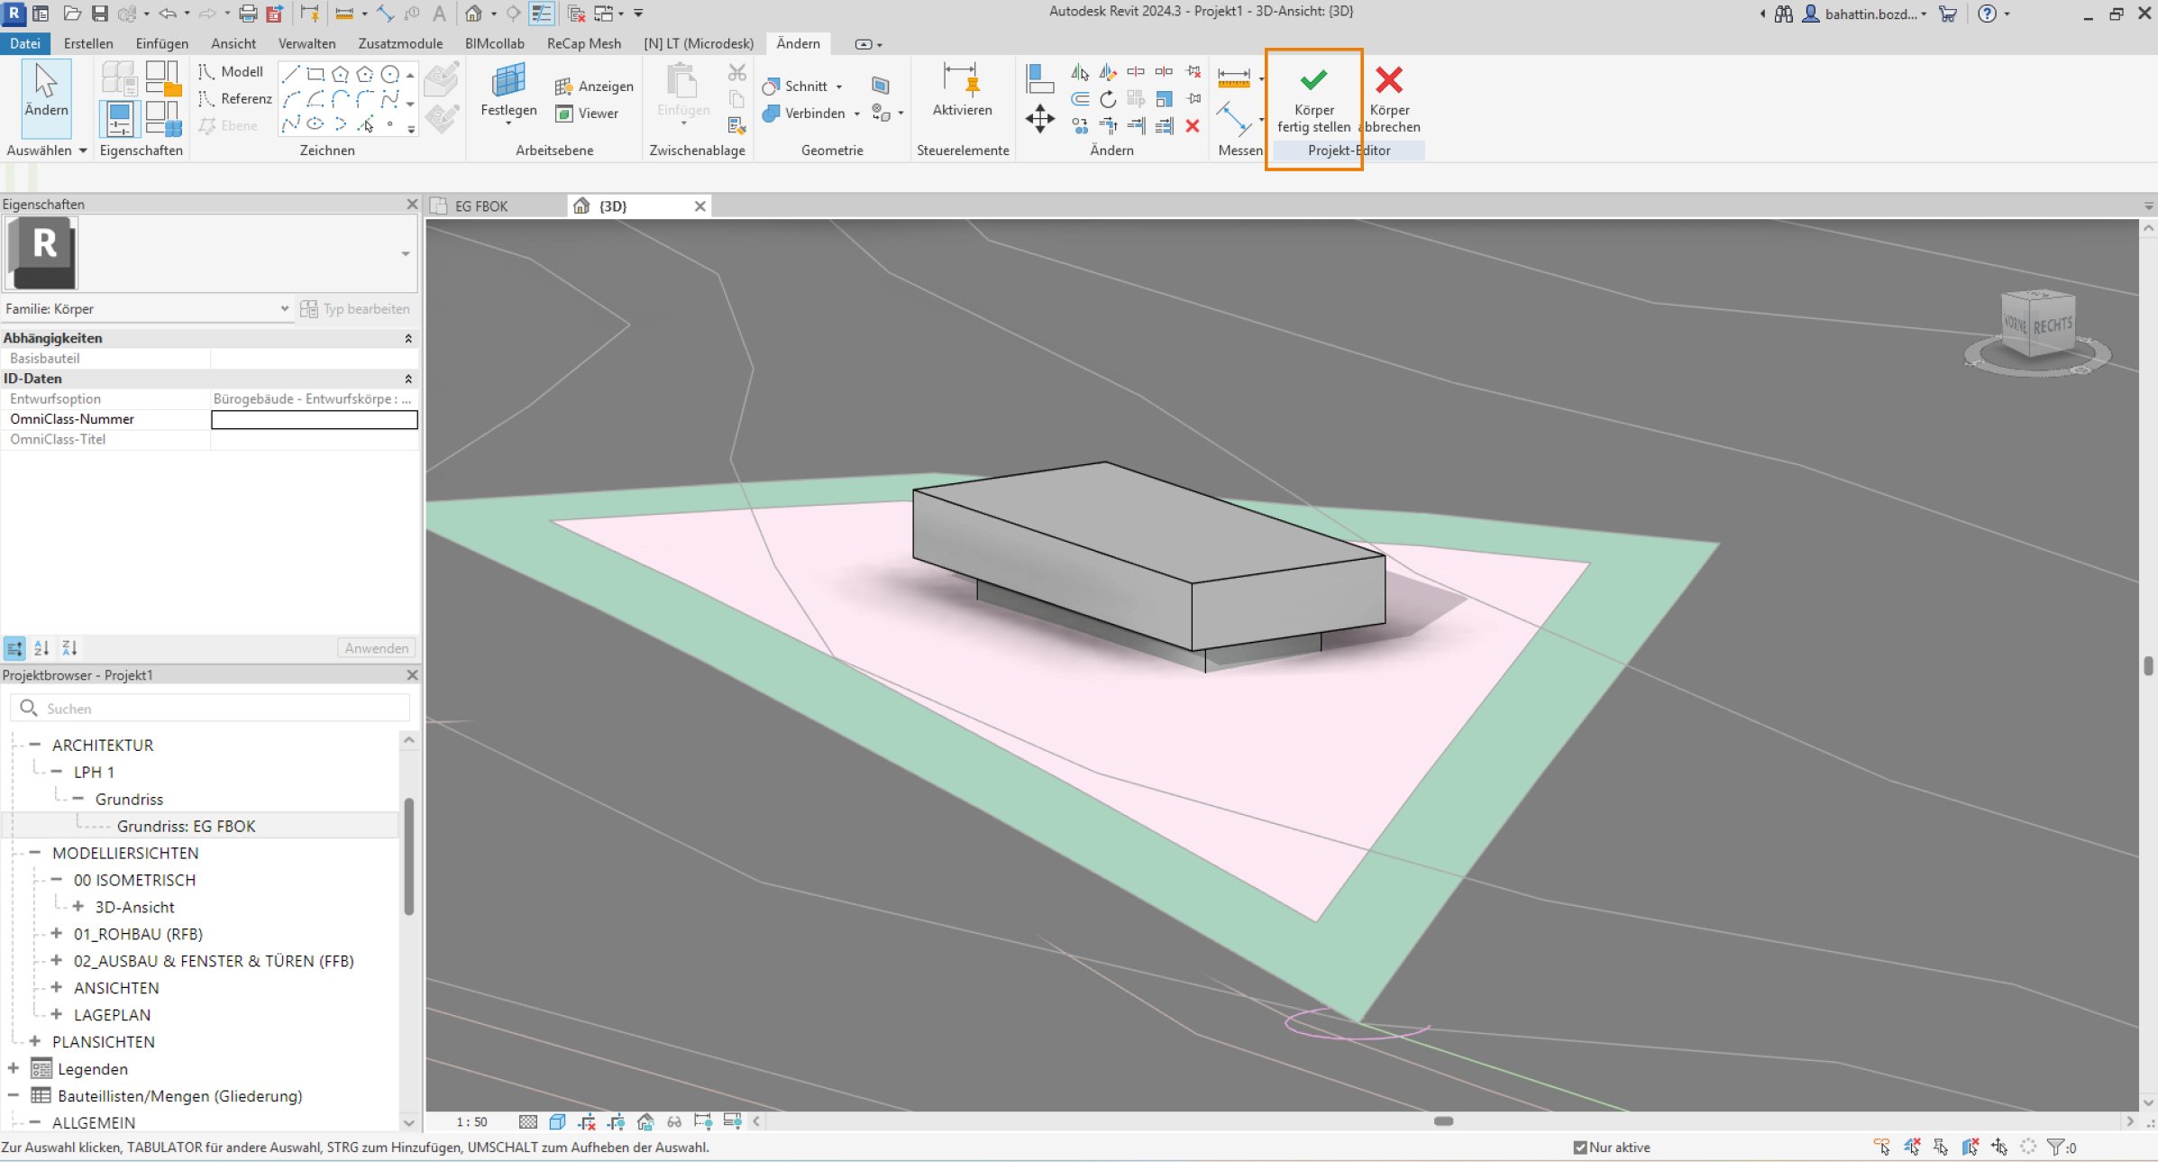Click the Open folder icon
The width and height of the screenshot is (2158, 1162).
tap(73, 14)
